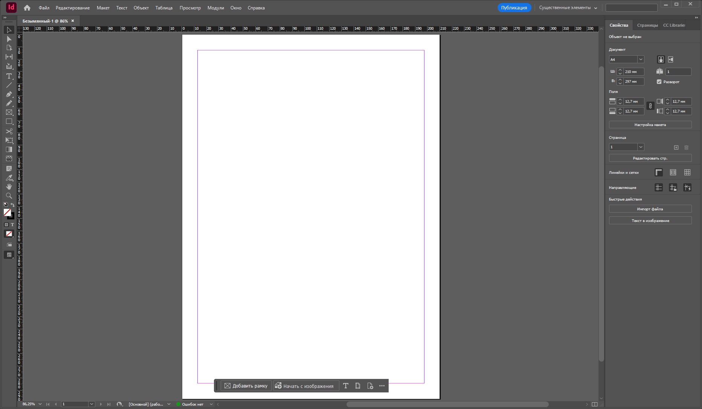This screenshot has height=409, width=702.
Task: Select the Rectangle Frame tool
Action: [x=9, y=113]
